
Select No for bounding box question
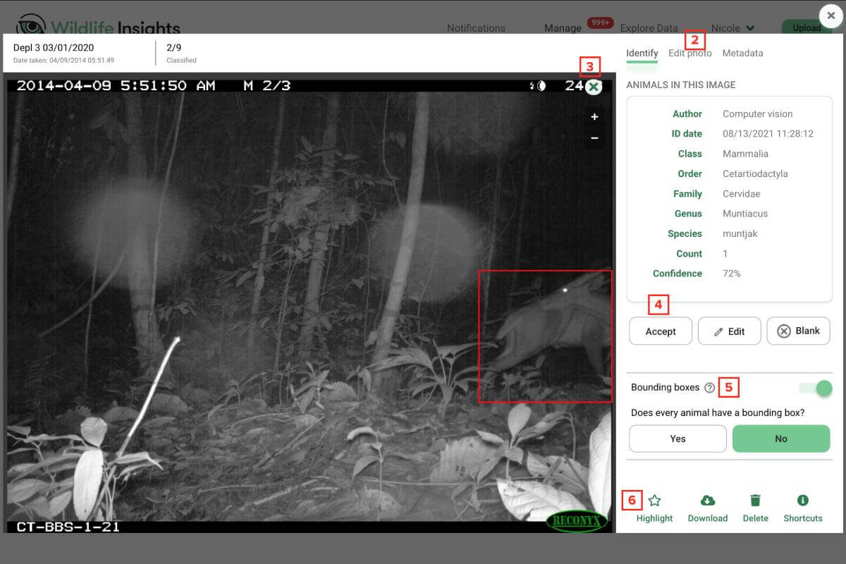[781, 439]
